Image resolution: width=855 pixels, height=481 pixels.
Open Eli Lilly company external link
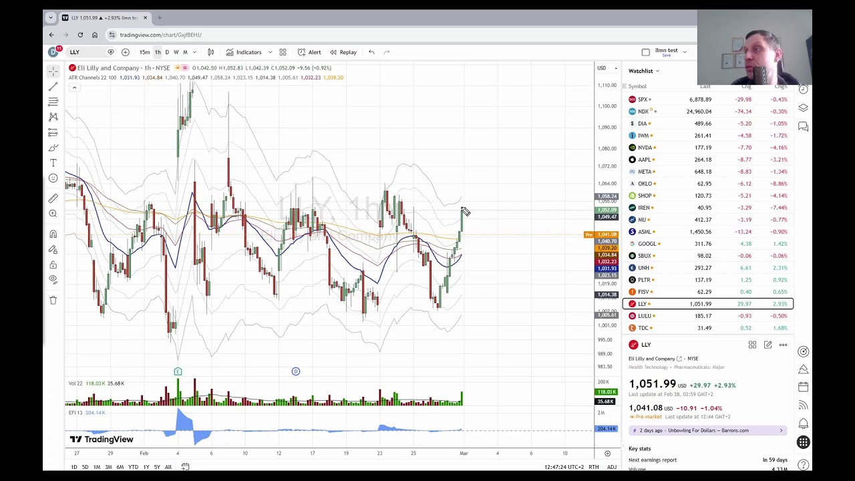(679, 359)
